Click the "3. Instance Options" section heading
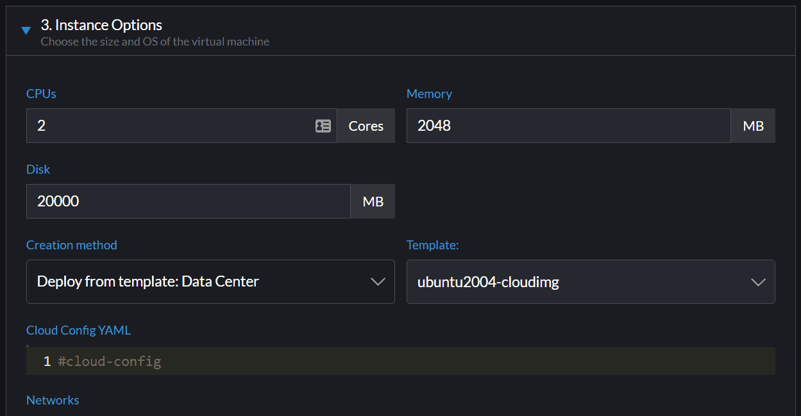The image size is (801, 416). tap(101, 25)
